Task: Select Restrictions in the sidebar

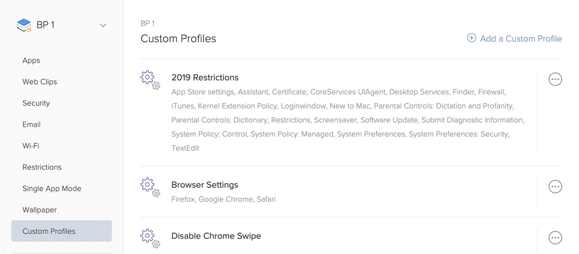Action: tap(42, 167)
